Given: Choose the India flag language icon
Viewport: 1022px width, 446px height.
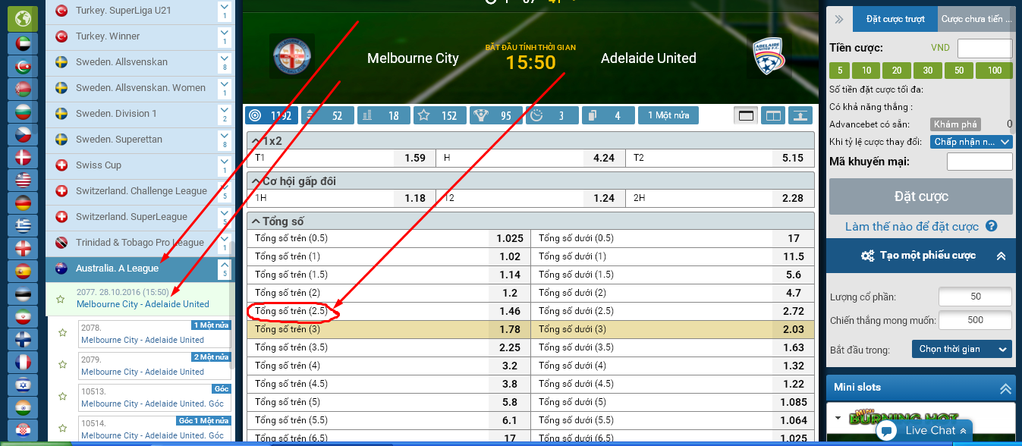Looking at the screenshot, I should pos(23,408).
